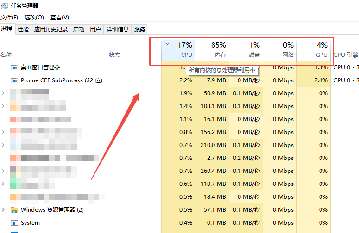Sort processes by the 磁盘 column header
This screenshot has height=233, width=359.
tap(246, 50)
